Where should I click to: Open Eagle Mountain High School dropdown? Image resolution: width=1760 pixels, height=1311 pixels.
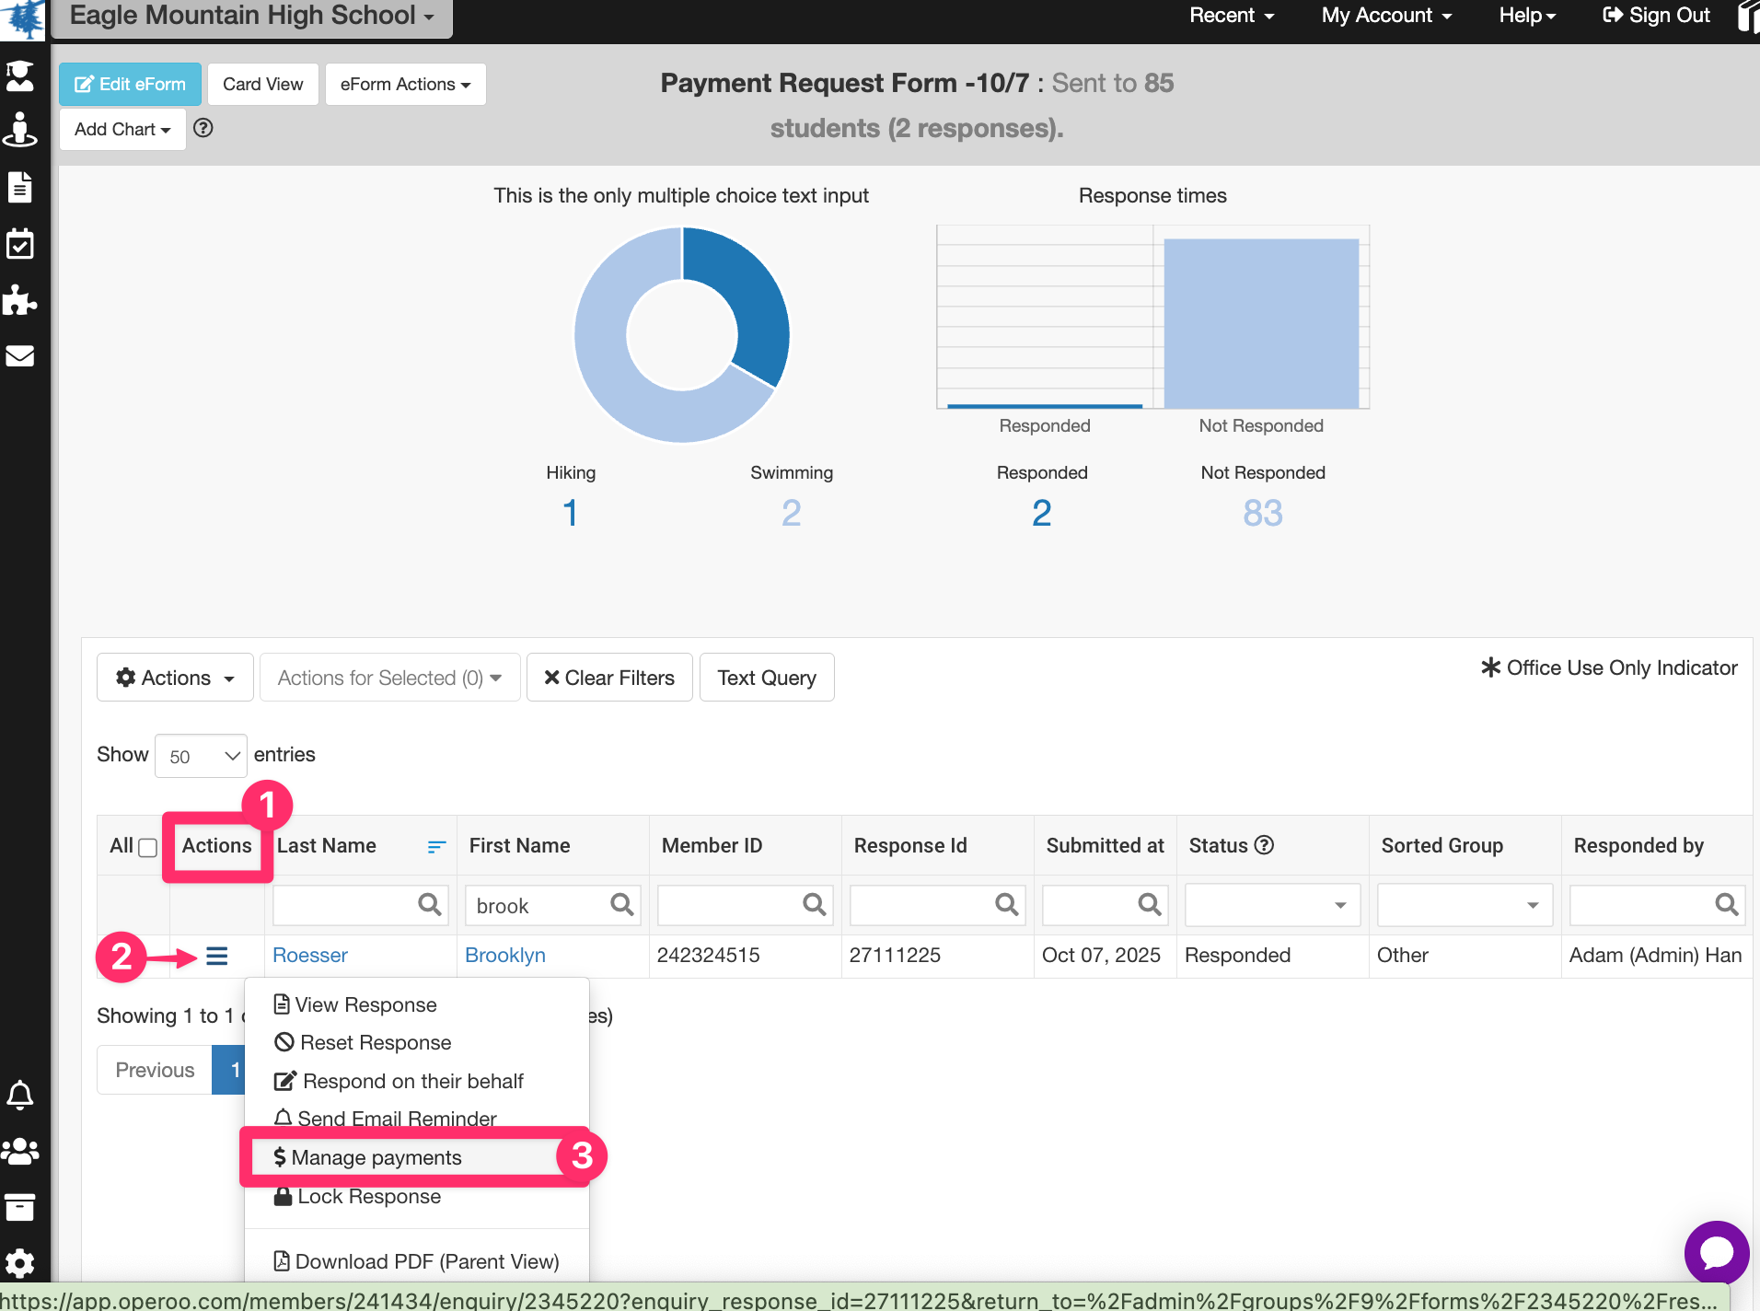[252, 16]
